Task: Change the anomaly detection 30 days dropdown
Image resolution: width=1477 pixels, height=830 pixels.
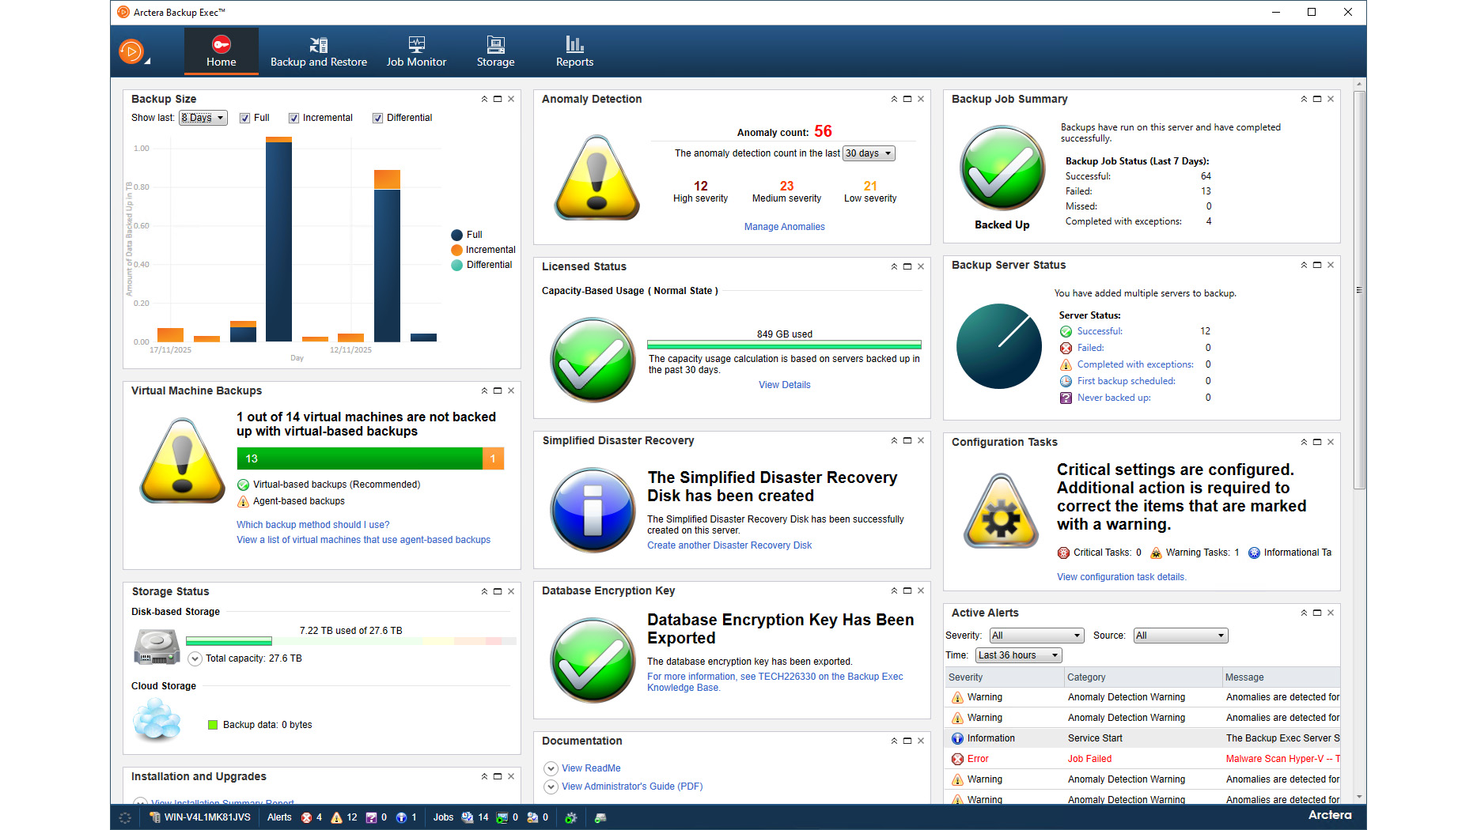Action: [868, 153]
